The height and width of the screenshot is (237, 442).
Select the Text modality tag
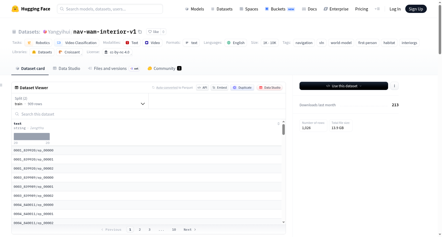(132, 43)
